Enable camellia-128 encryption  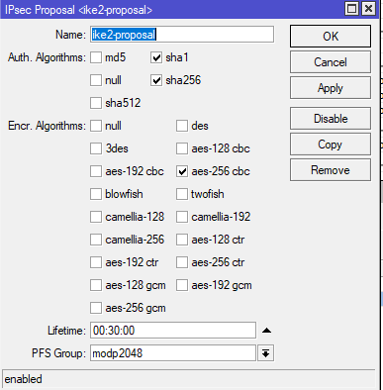[x=96, y=217]
